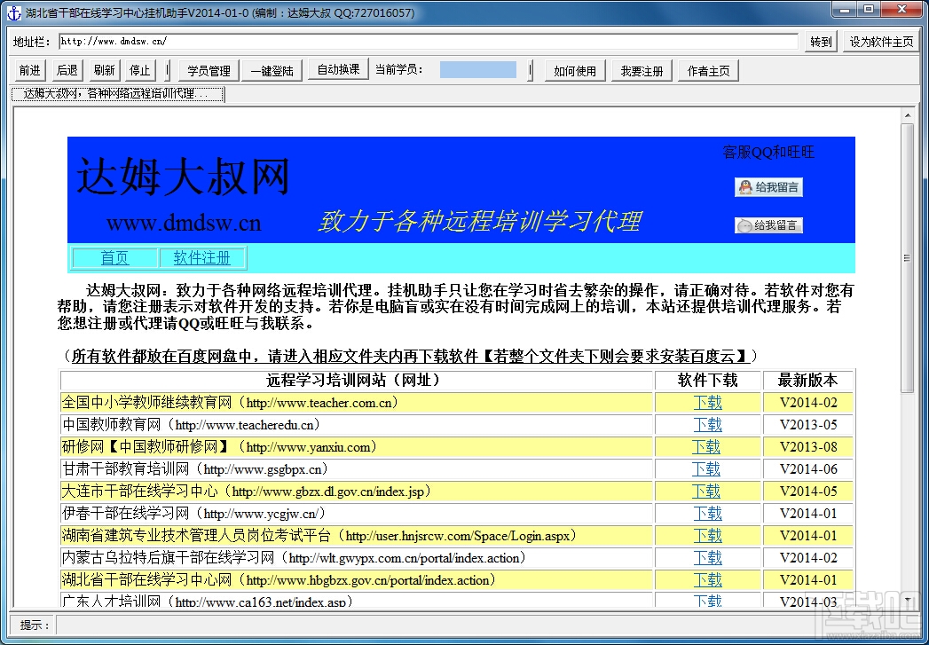Download software for 甘肃干部教育培训网
The height and width of the screenshot is (645, 929).
tap(706, 469)
